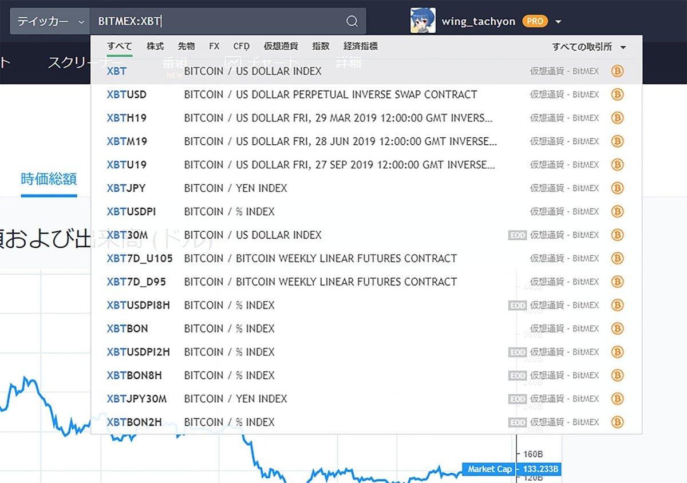687x483 pixels.
Task: Click the search magnifier icon
Action: click(x=352, y=21)
